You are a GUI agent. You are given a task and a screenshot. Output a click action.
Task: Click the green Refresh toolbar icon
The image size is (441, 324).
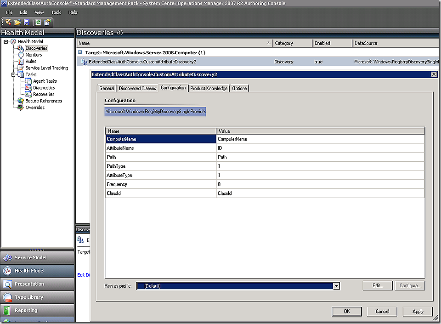tap(38, 22)
